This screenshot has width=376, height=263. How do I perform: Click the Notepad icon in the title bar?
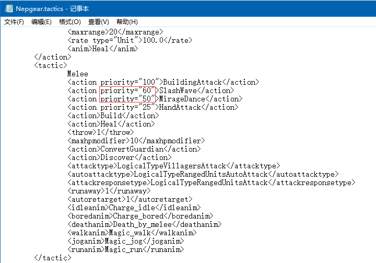[8, 9]
